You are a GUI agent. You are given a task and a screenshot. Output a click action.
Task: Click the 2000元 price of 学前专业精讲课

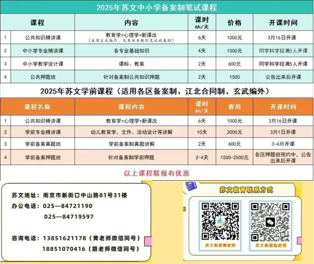click(235, 132)
